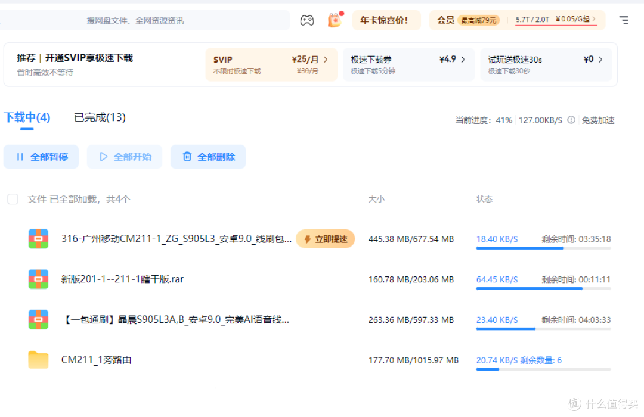
Task: Click size 177.70 MB/1015.97 MB
Action: 413,360
